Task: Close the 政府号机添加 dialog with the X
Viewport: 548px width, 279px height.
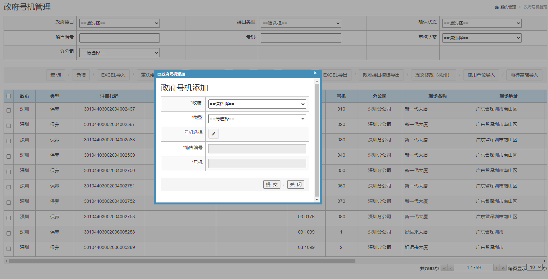Action: coord(315,73)
